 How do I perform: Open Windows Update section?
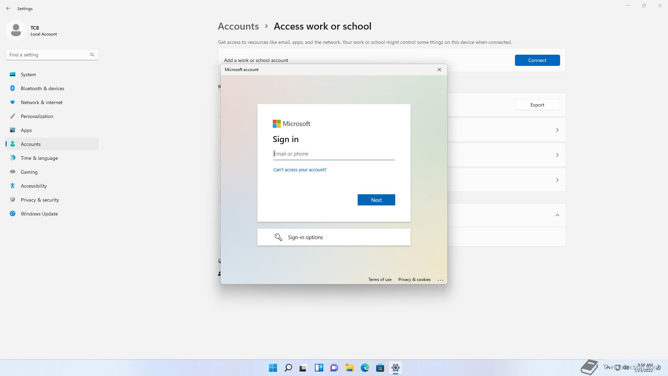[39, 214]
